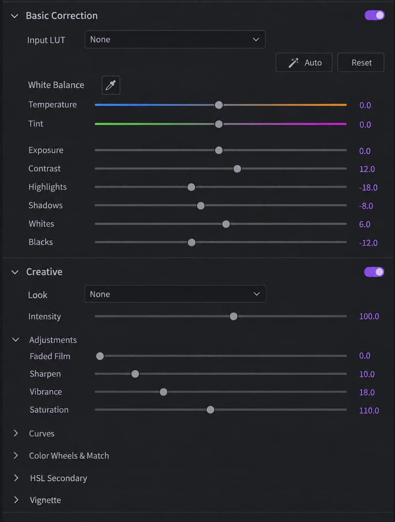The width and height of the screenshot is (395, 522).
Task: Click the Creative heading text
Action: coord(44,272)
